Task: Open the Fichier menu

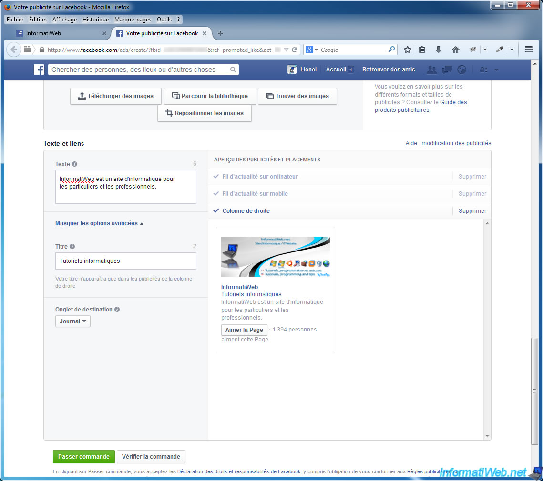Action: tap(15, 20)
